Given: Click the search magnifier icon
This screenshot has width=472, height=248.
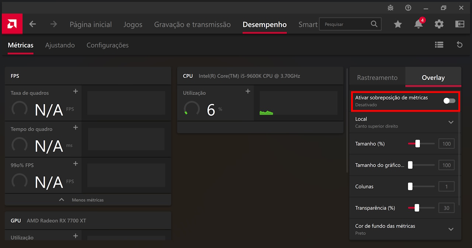Looking at the screenshot, I should click(374, 24).
